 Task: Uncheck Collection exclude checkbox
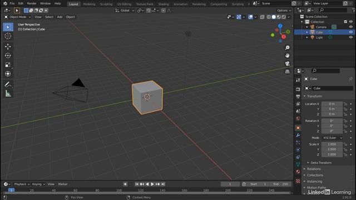click(345, 22)
